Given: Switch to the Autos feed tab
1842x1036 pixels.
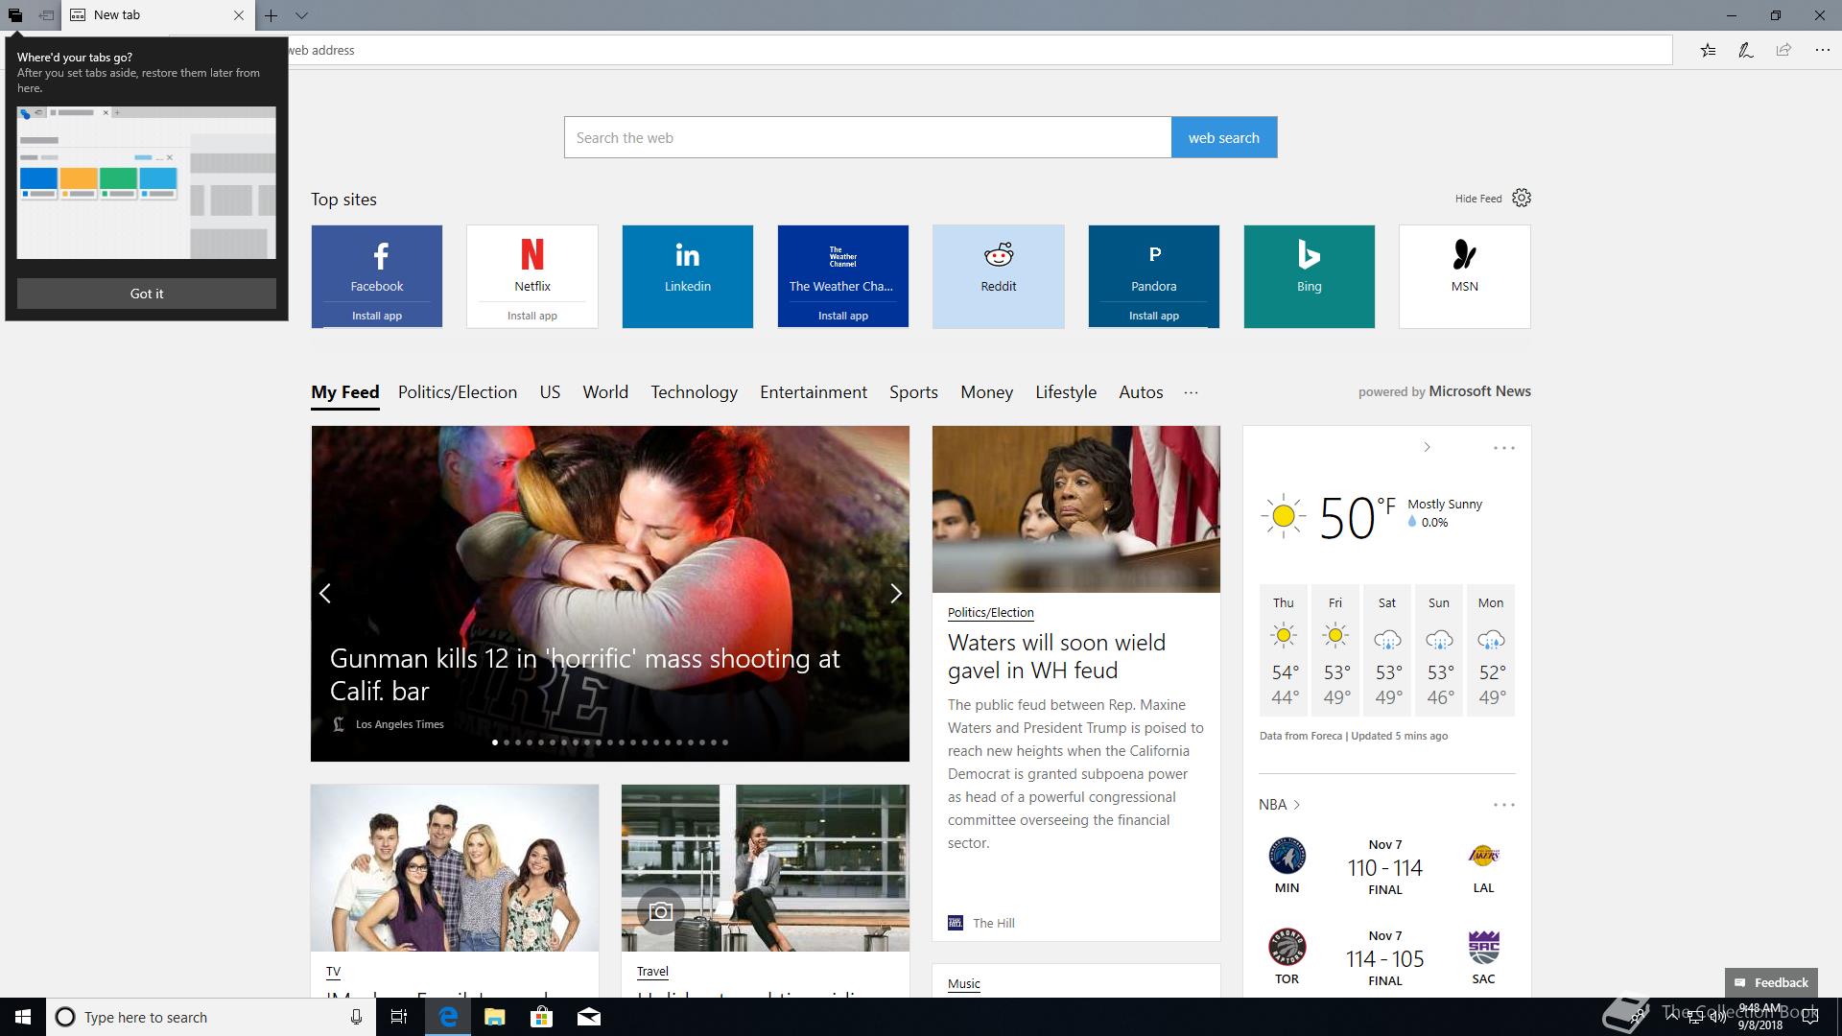Looking at the screenshot, I should [x=1141, y=392].
